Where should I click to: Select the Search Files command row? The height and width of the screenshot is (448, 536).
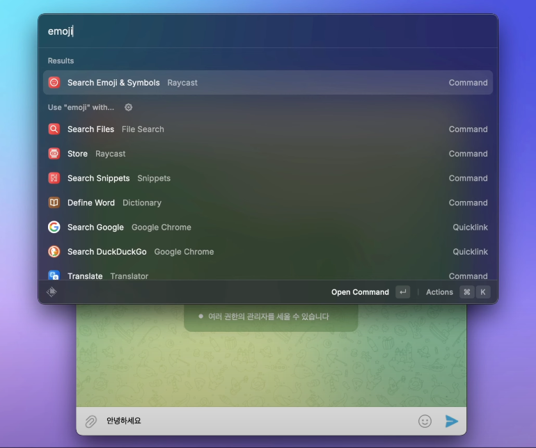(x=268, y=129)
